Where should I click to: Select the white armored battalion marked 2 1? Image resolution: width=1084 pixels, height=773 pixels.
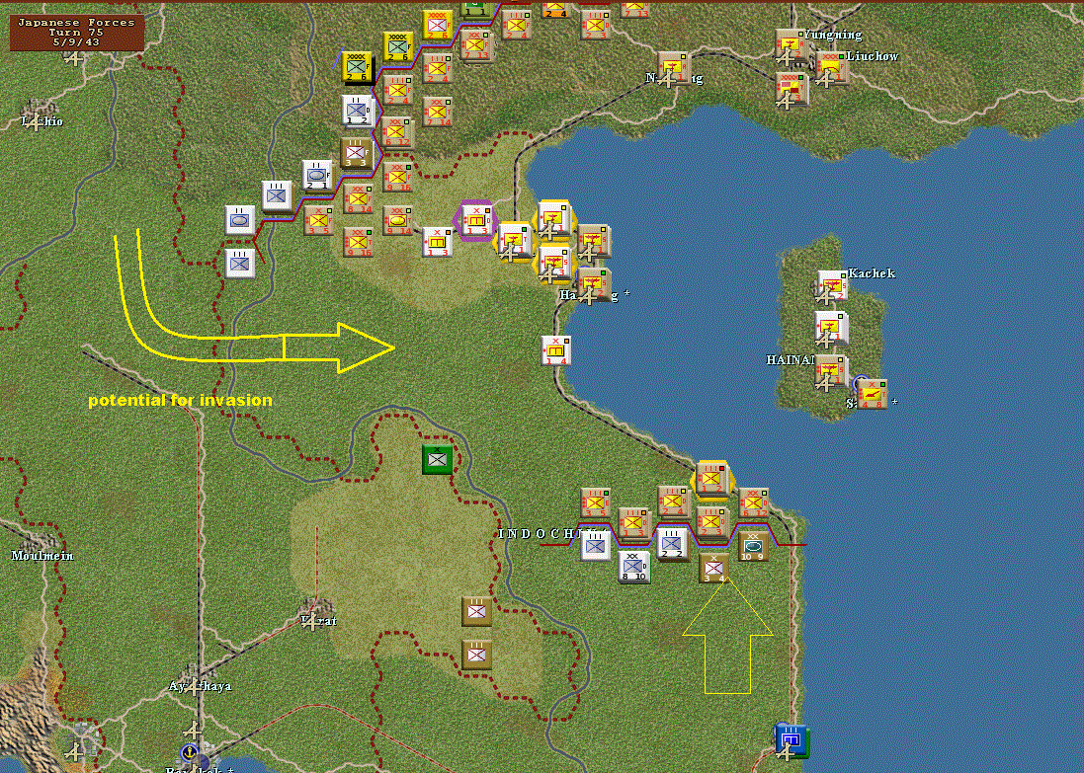tap(316, 176)
